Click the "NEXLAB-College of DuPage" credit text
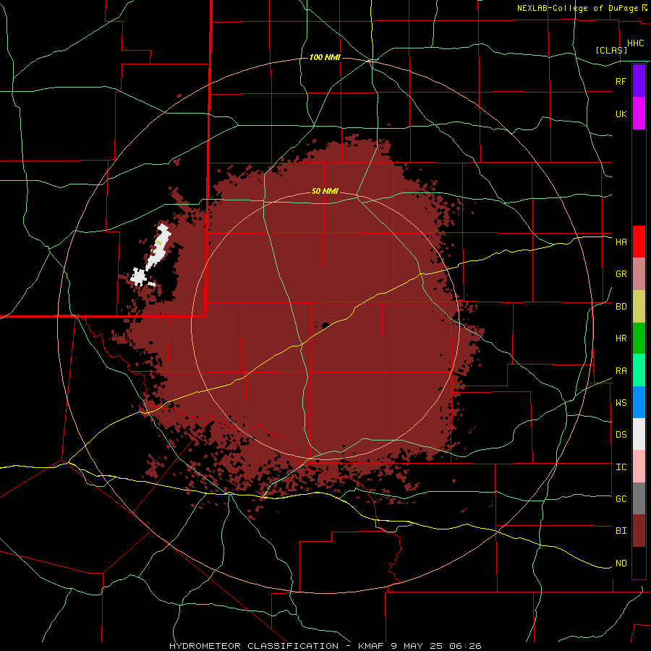The height and width of the screenshot is (651, 651). coord(578,8)
